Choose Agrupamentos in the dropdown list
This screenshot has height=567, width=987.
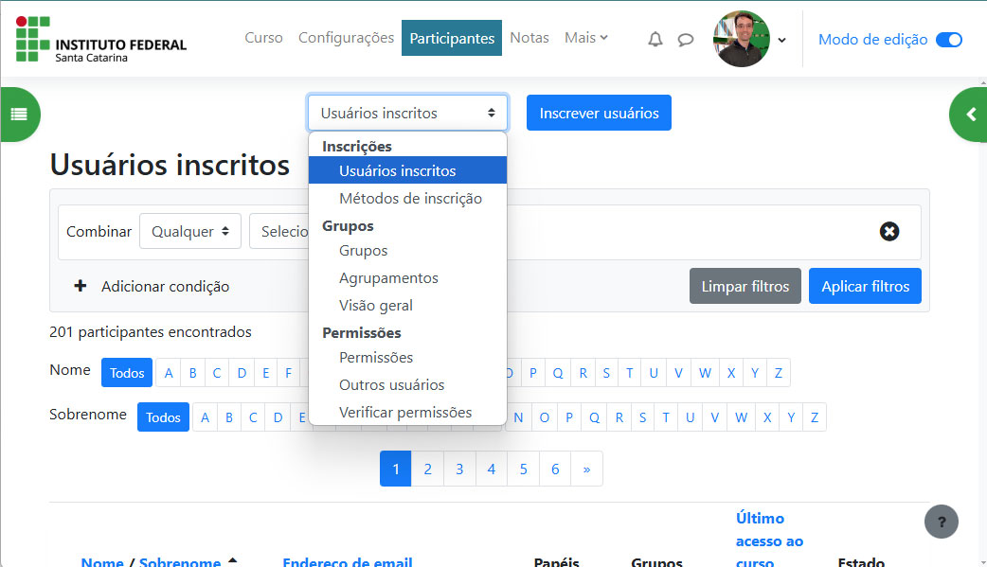point(388,278)
